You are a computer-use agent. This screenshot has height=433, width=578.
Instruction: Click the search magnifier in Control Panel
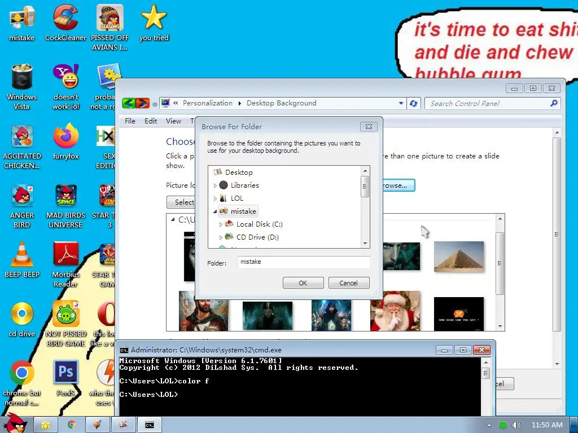point(554,104)
